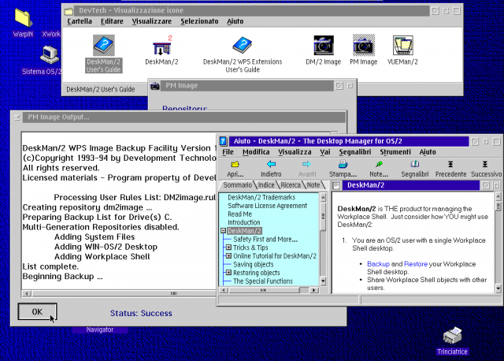Viewport: 504px width, 361px height.
Task: Launch the PM Image camera icon
Action: tap(364, 45)
